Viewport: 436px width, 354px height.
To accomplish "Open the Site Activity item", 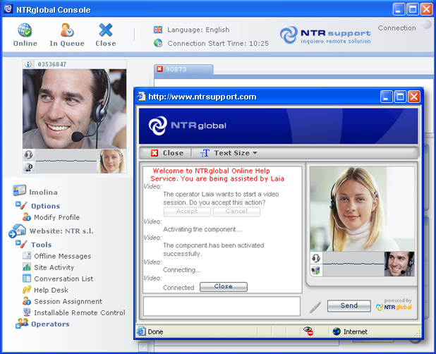I will click(54, 267).
